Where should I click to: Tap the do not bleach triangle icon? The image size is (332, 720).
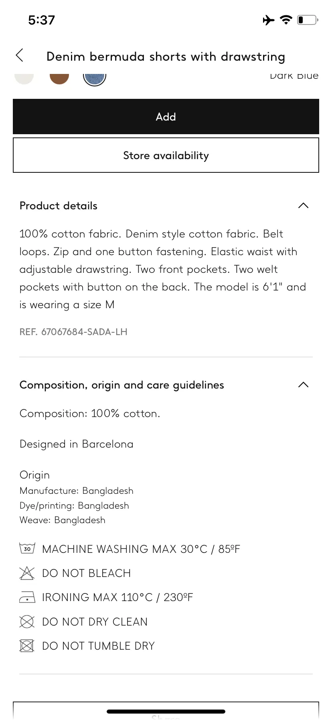click(27, 573)
